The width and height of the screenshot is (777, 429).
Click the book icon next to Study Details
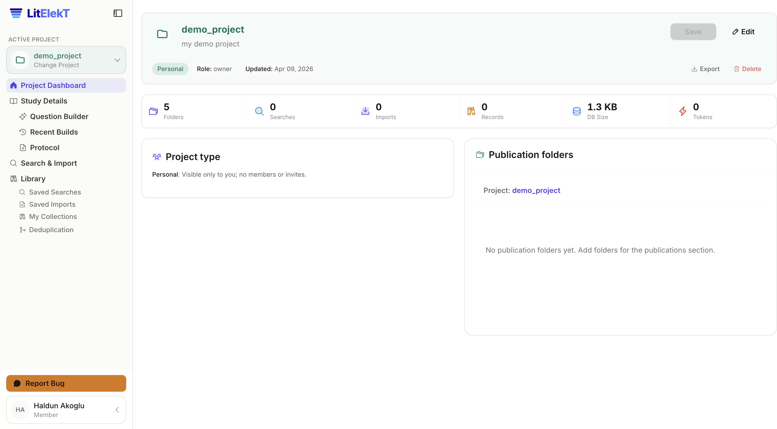(x=14, y=101)
